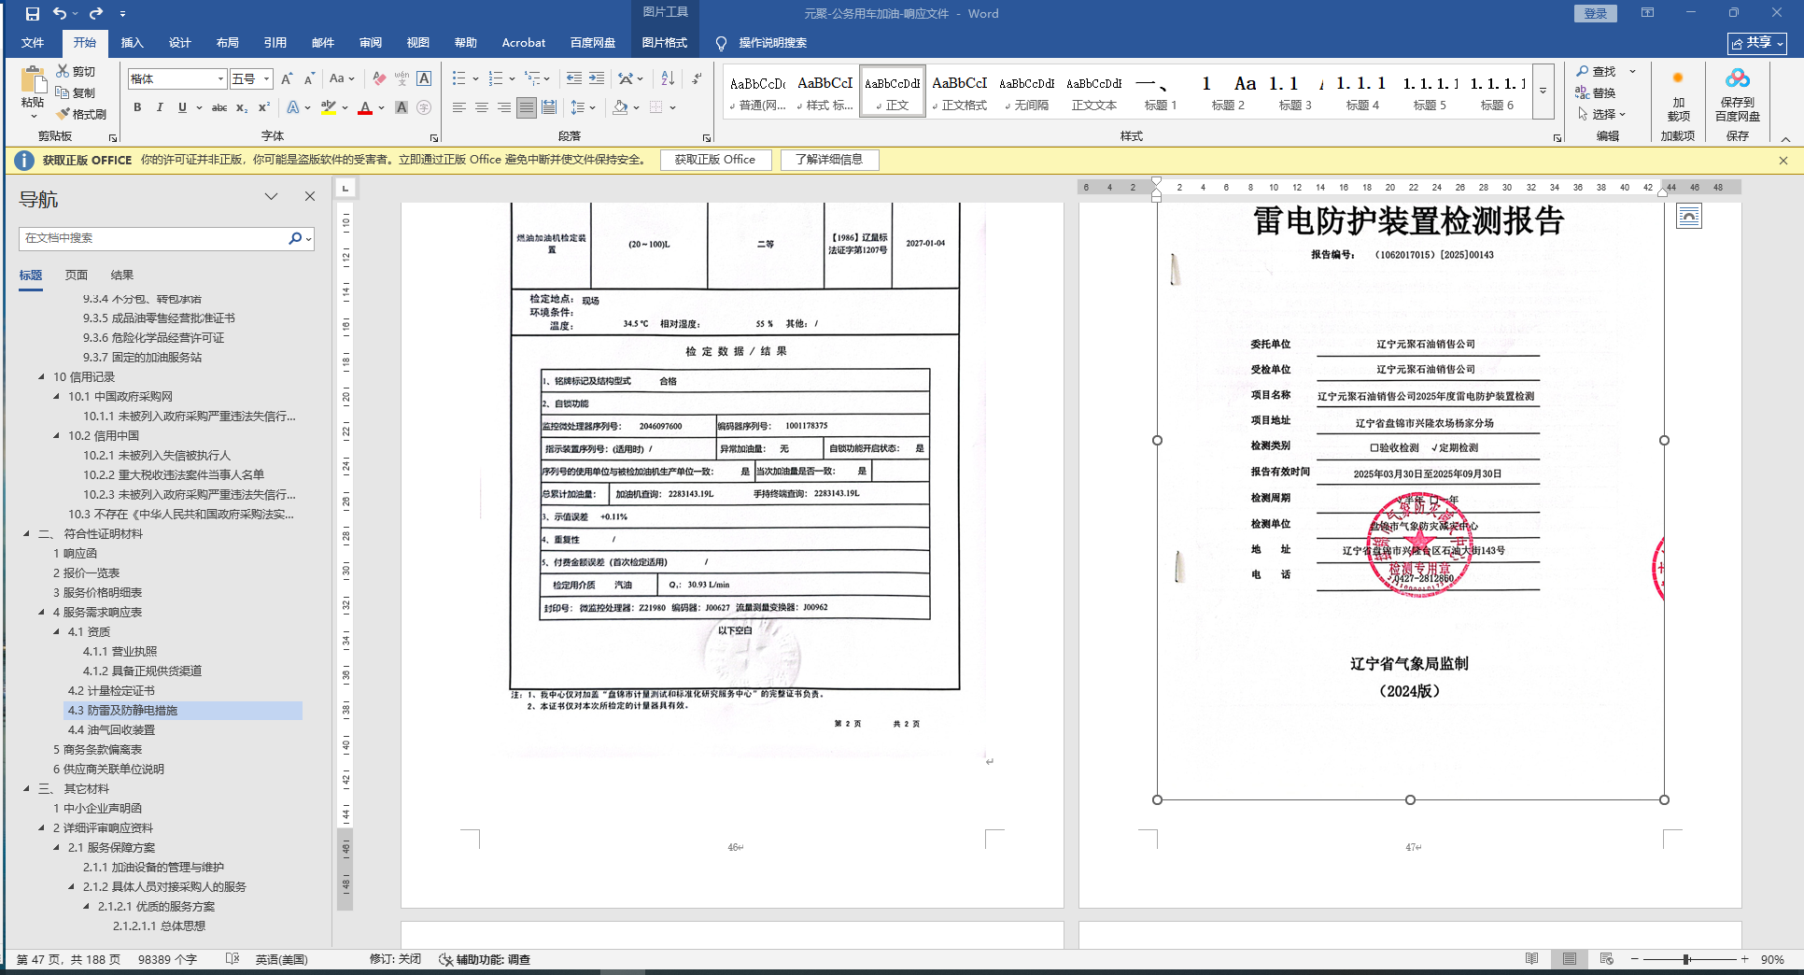Increase paragraph indent

click(597, 78)
